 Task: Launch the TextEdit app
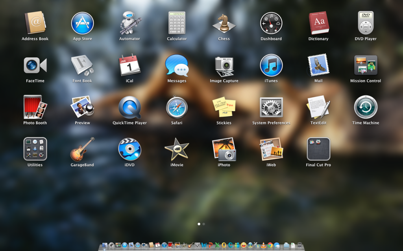(x=318, y=107)
